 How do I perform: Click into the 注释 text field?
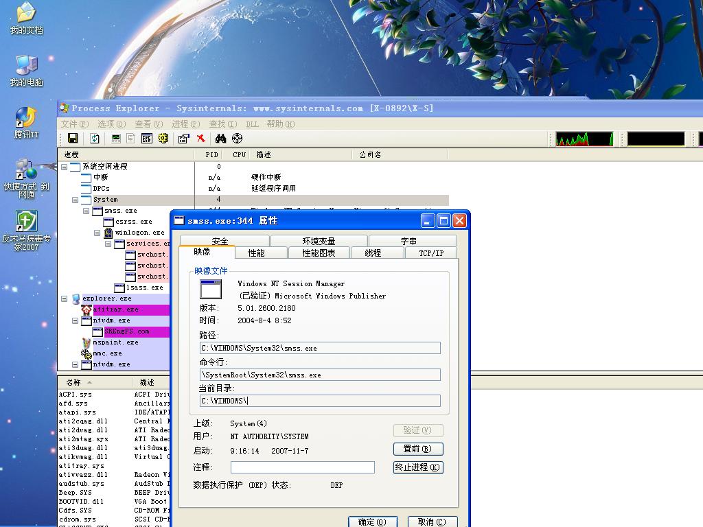point(302,467)
